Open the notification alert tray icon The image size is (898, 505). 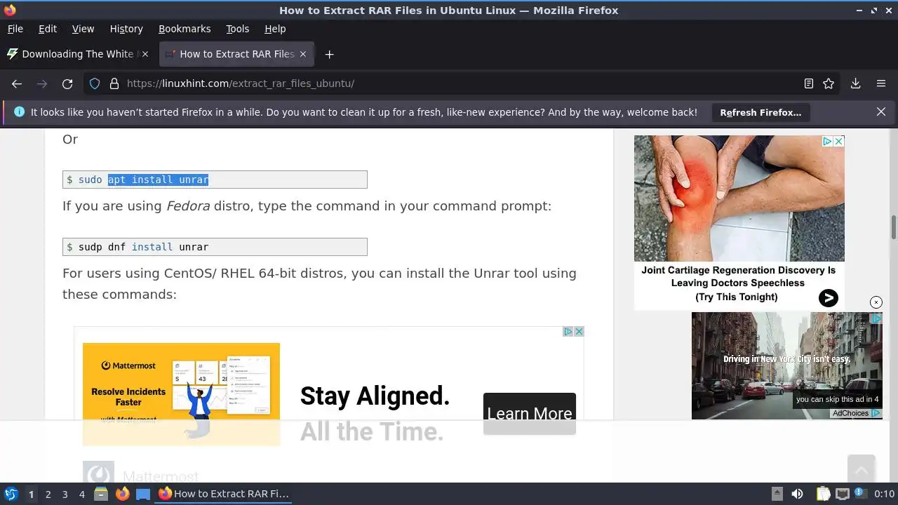(x=862, y=494)
